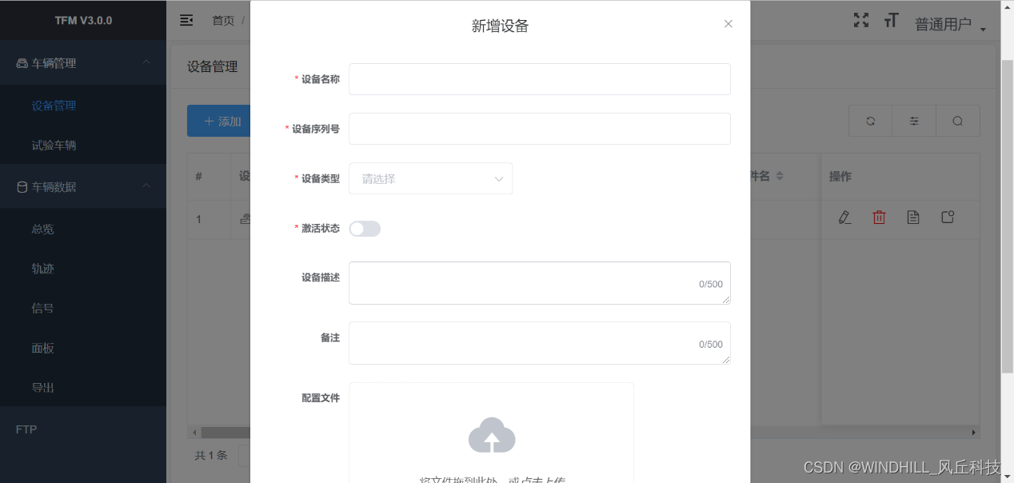The height and width of the screenshot is (483, 1014).
Task: Open the column settings icon
Action: coord(914,121)
